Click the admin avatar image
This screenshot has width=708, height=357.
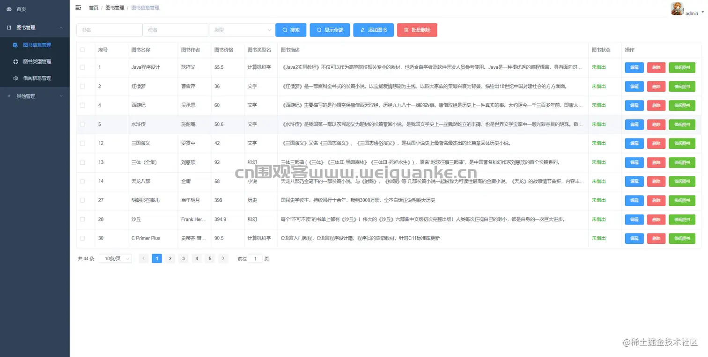click(x=677, y=9)
